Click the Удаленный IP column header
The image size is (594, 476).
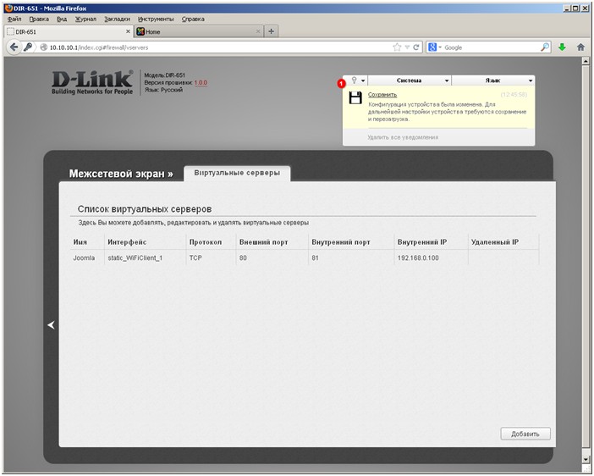coord(495,242)
